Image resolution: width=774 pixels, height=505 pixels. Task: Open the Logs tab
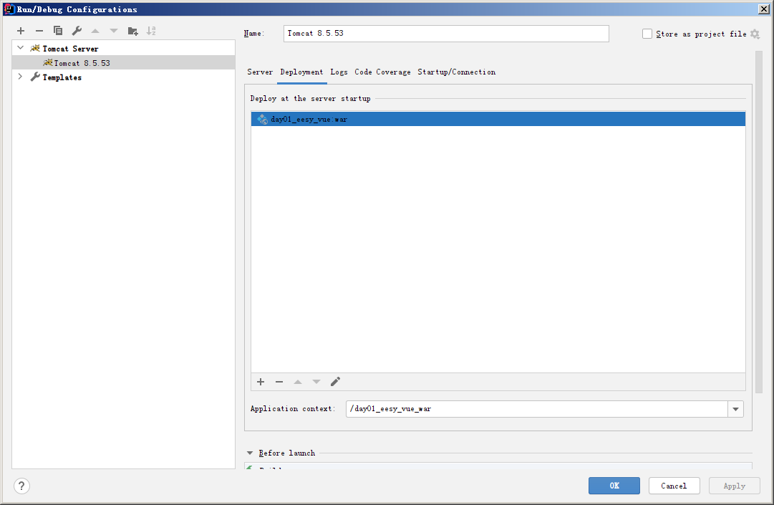click(339, 72)
